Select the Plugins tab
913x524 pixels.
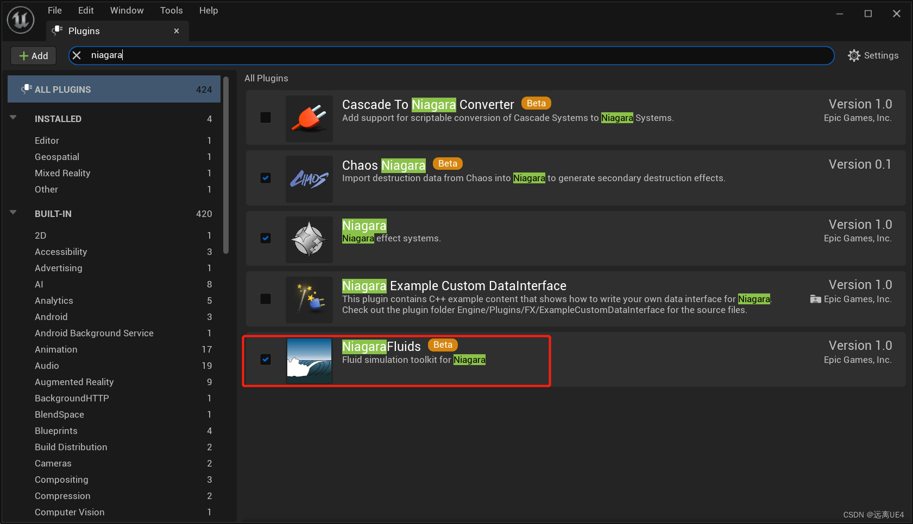[117, 31]
